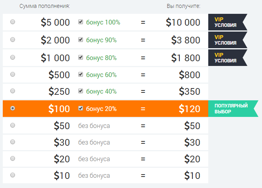Disable the бонус 80% checkbox
This screenshot has width=262, height=188.
(81, 57)
